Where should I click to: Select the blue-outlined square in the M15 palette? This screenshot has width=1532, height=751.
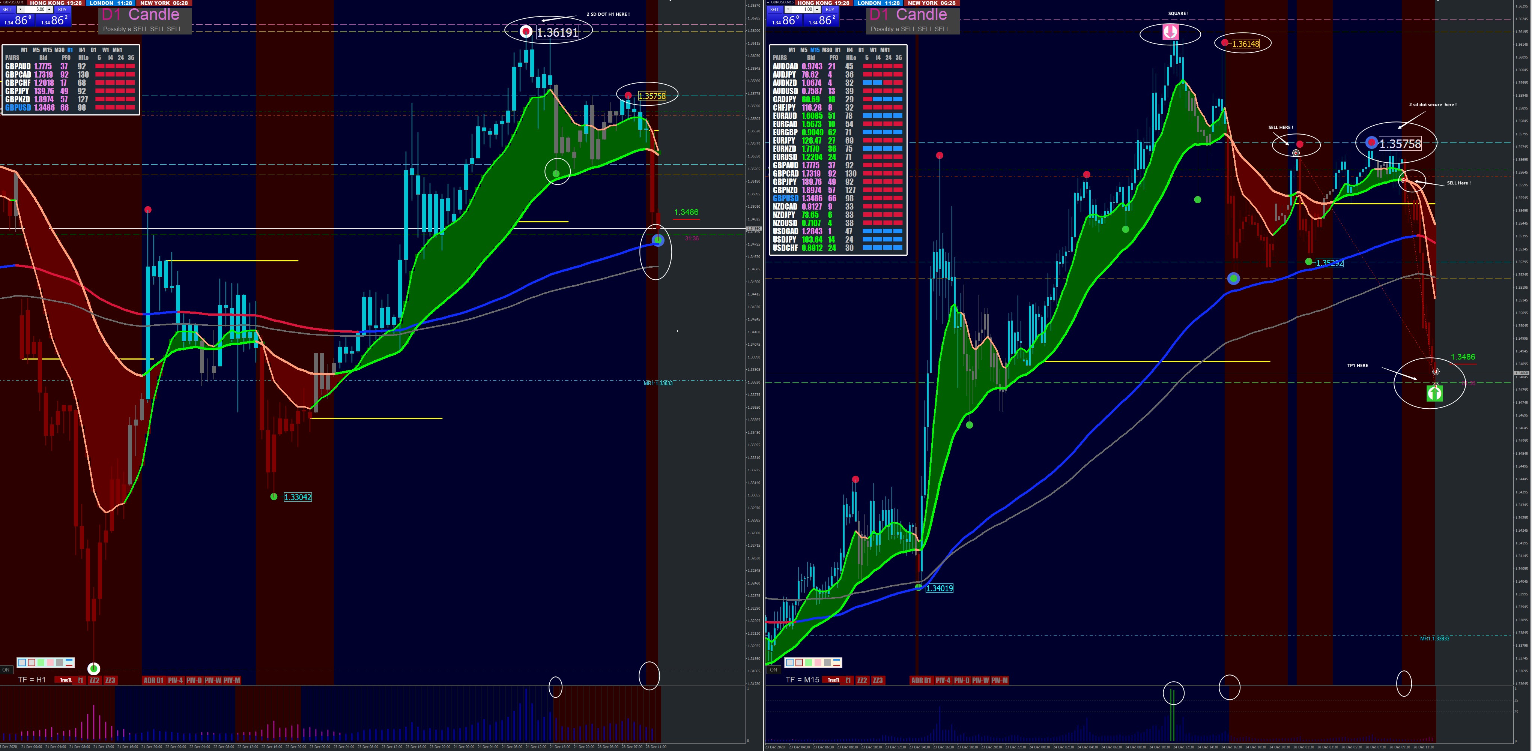[x=790, y=663]
